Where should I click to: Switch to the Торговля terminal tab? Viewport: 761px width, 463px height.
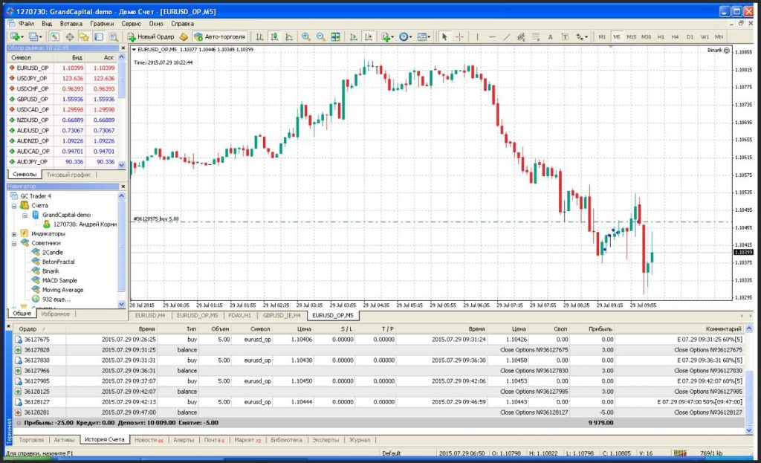click(31, 440)
